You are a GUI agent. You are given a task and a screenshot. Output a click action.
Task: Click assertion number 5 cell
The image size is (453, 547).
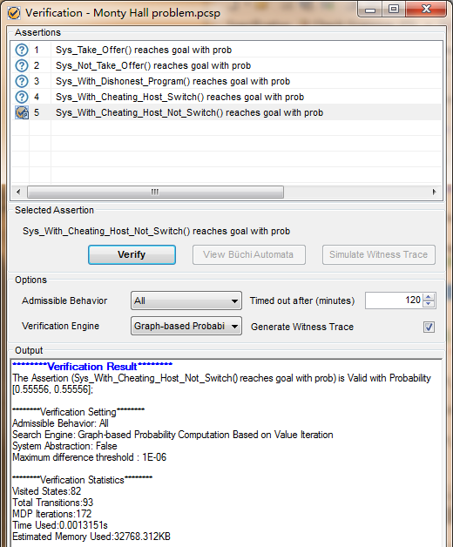(37, 112)
